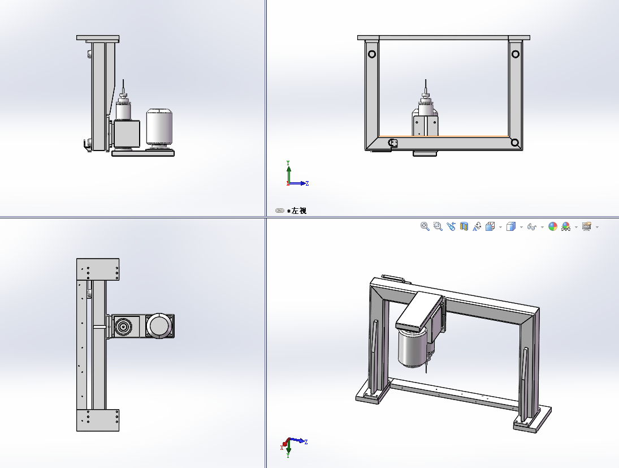The image size is (619, 468).
Task: Click the Display Style box icon
Action: coord(511,226)
